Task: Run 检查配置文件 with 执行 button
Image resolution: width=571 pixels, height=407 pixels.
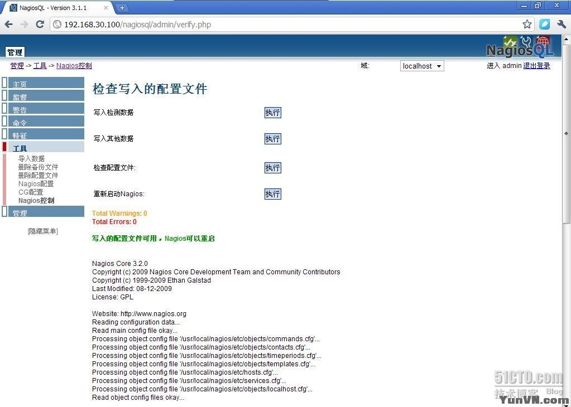Action: [272, 168]
